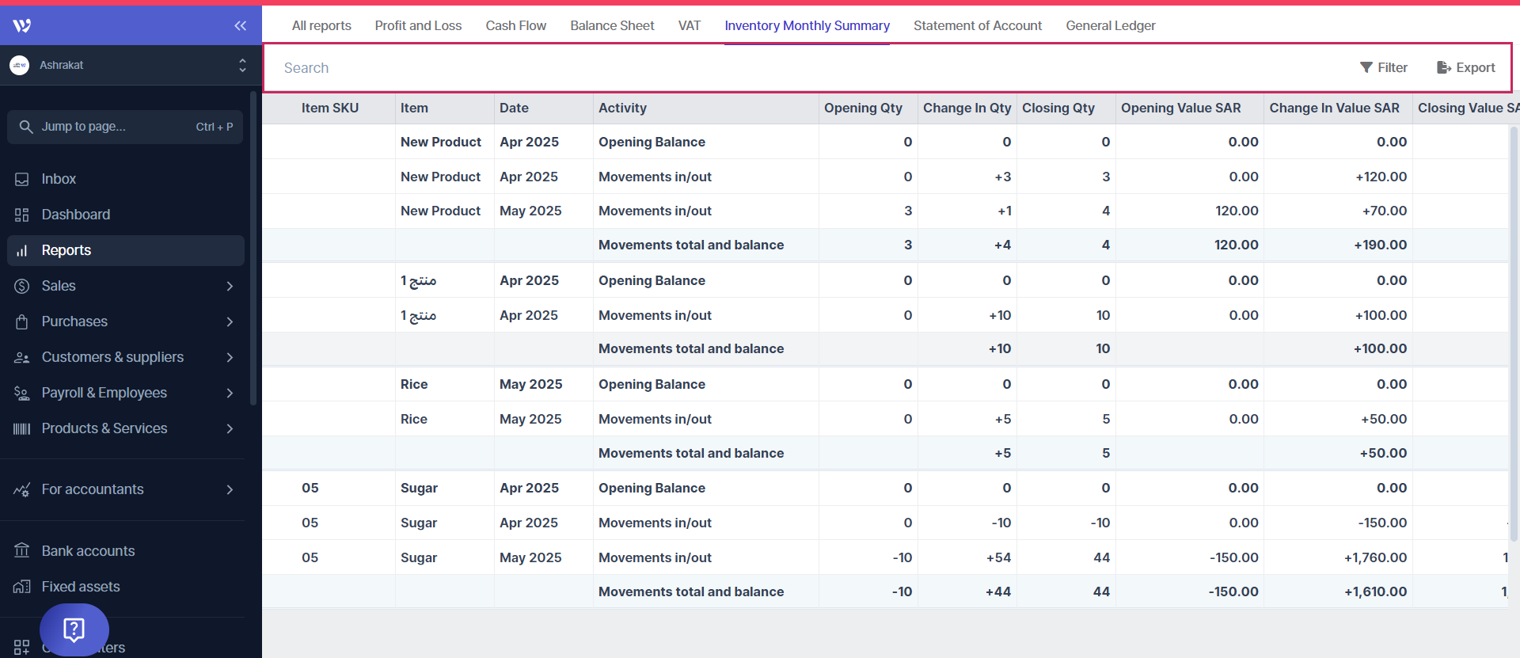Click the Inbox tray icon

pyautogui.click(x=22, y=179)
